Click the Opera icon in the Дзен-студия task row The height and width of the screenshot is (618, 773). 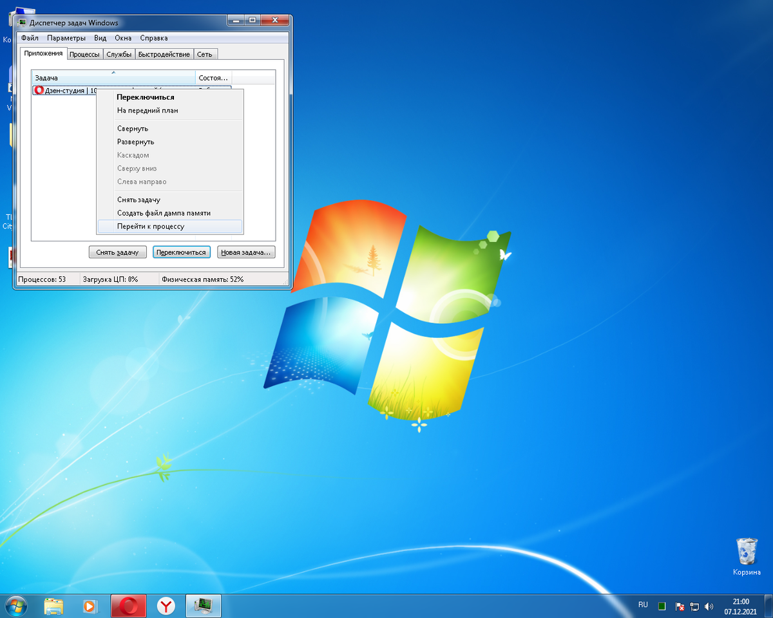click(39, 91)
